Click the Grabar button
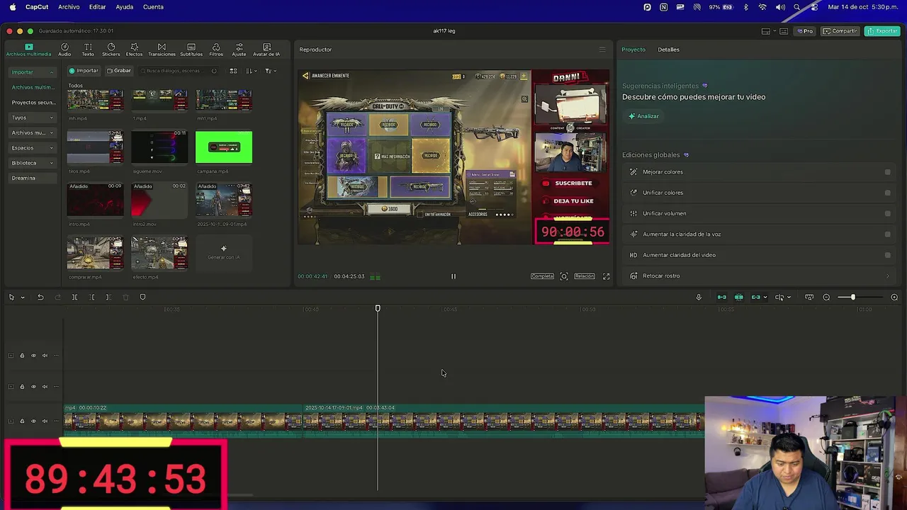907x510 pixels. click(119, 71)
